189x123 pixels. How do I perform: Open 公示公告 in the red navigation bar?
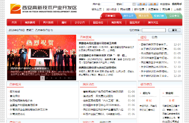[80, 23]
